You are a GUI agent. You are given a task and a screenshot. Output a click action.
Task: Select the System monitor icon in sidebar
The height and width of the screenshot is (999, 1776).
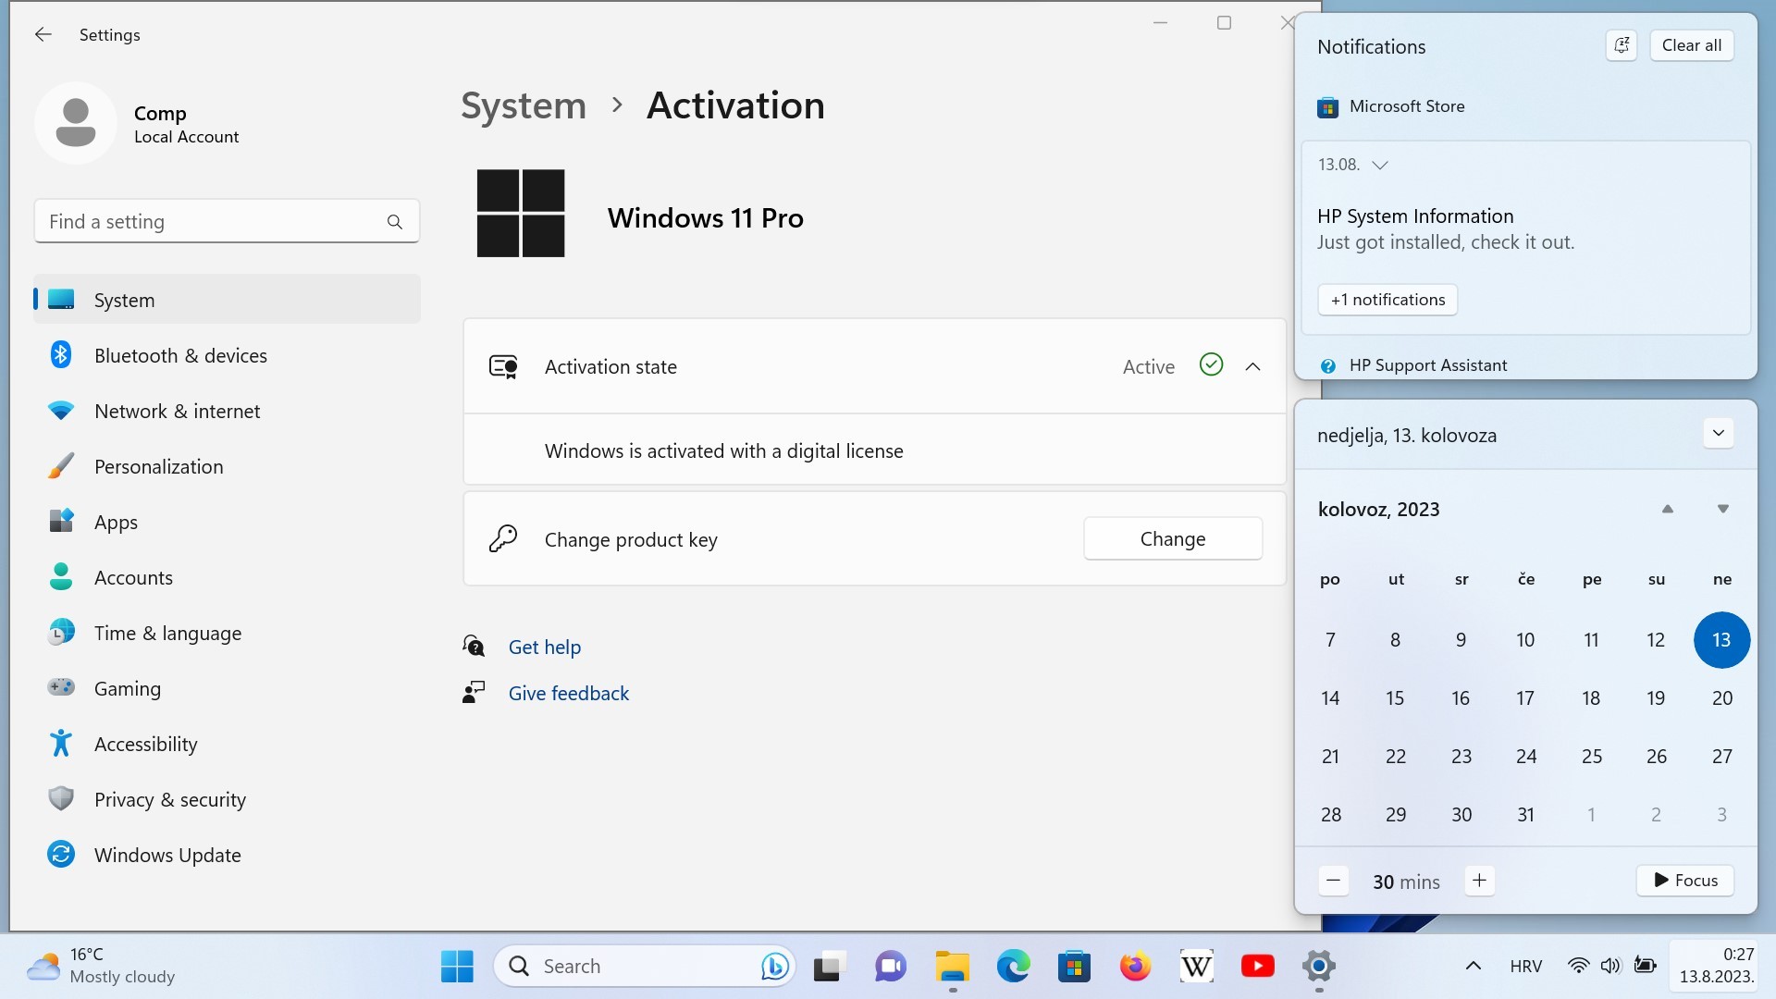click(61, 300)
